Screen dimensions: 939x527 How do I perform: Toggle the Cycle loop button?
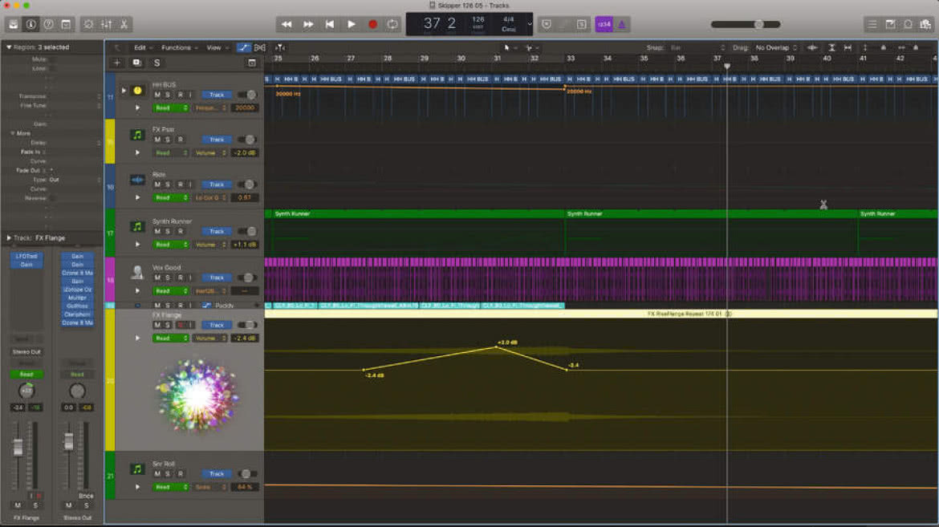coord(392,25)
